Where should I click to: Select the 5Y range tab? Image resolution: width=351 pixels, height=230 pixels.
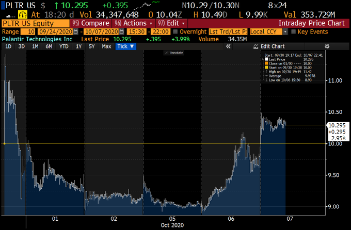92,46
